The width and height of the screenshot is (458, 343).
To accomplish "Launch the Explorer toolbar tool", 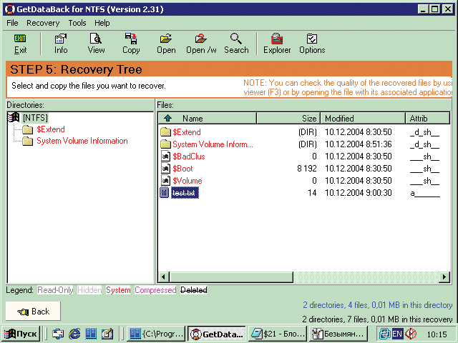I will pyautogui.click(x=277, y=39).
